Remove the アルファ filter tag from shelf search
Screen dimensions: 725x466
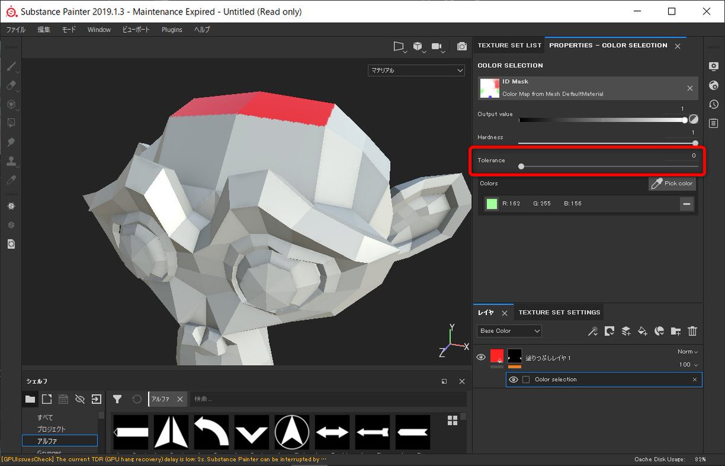coord(180,399)
